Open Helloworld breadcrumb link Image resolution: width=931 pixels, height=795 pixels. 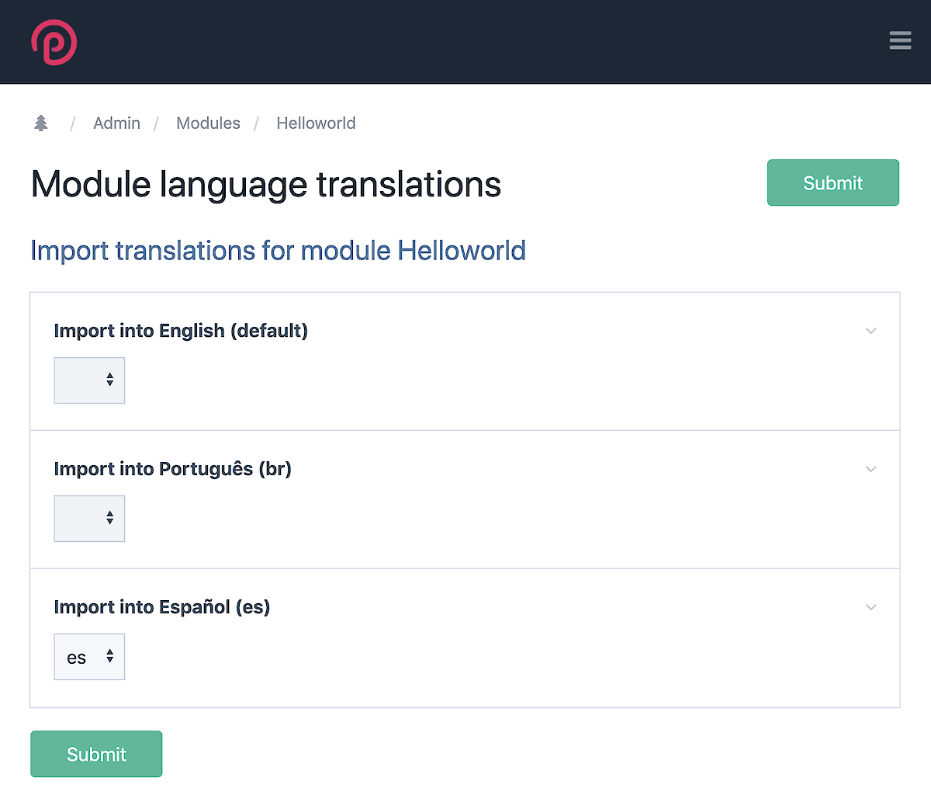[x=316, y=123]
